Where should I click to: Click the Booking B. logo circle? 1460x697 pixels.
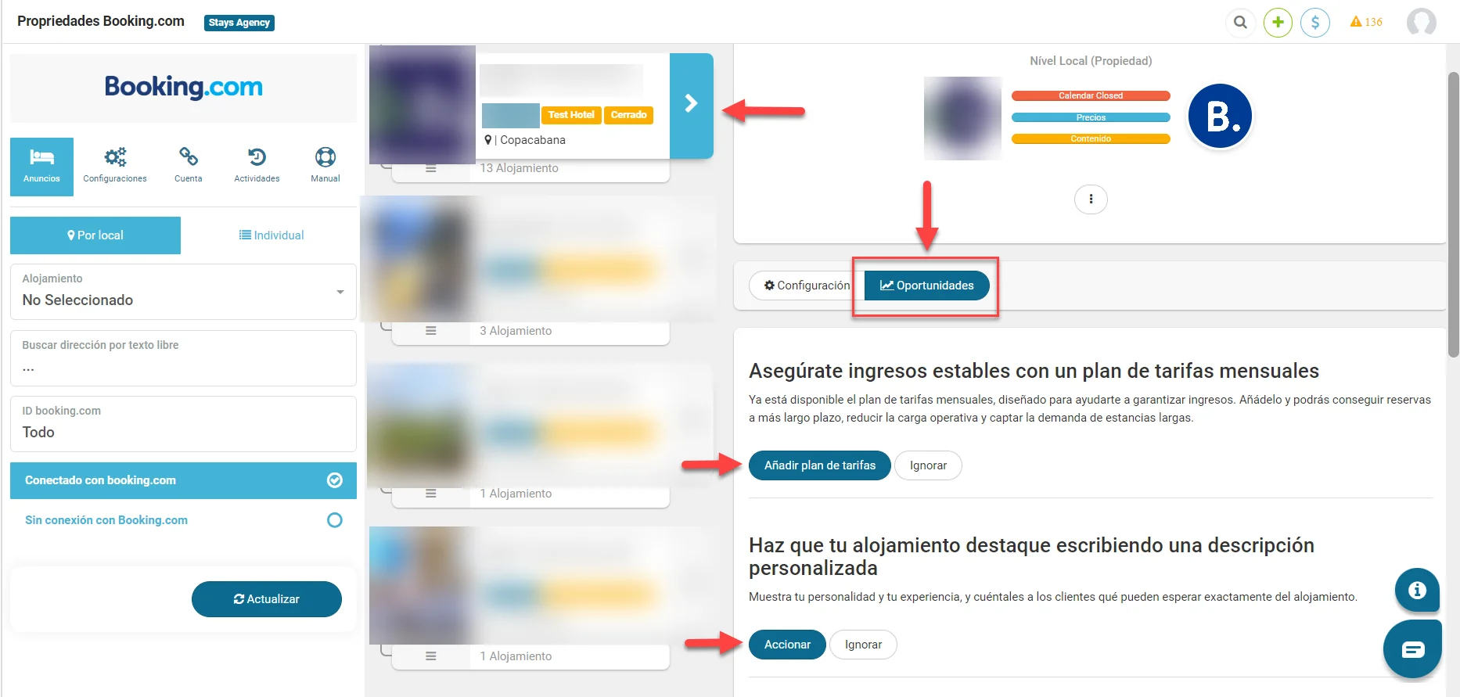tap(1220, 117)
